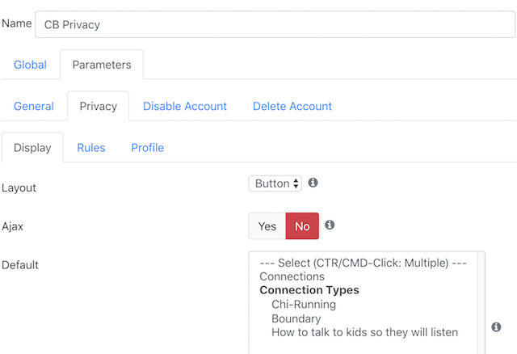Switch to the Rules tab
The image size is (517, 354).
[x=91, y=147]
